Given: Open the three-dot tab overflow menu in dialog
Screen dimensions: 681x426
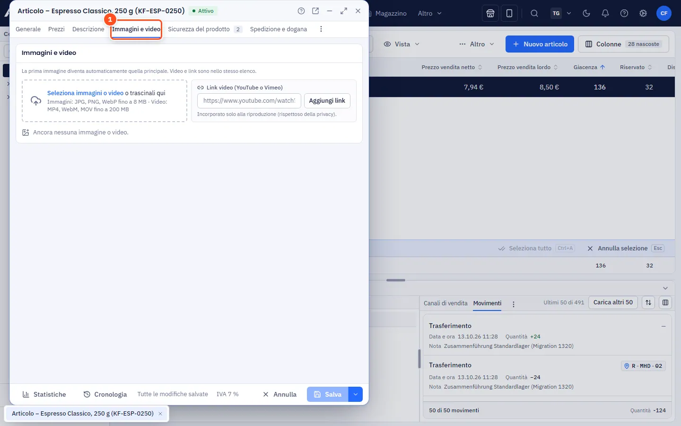Looking at the screenshot, I should (321, 29).
